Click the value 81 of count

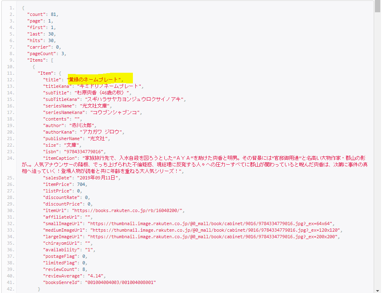54,14
